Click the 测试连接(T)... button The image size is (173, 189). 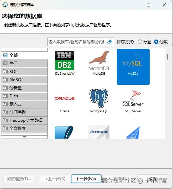19,179
